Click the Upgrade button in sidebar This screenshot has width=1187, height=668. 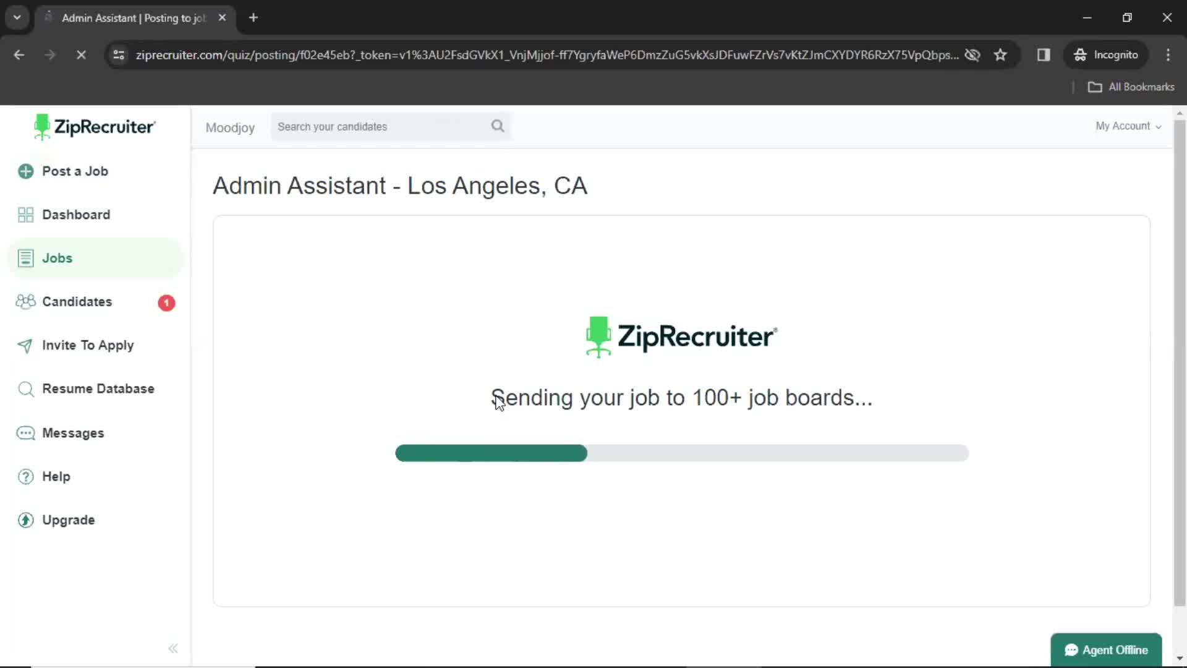pos(69,520)
